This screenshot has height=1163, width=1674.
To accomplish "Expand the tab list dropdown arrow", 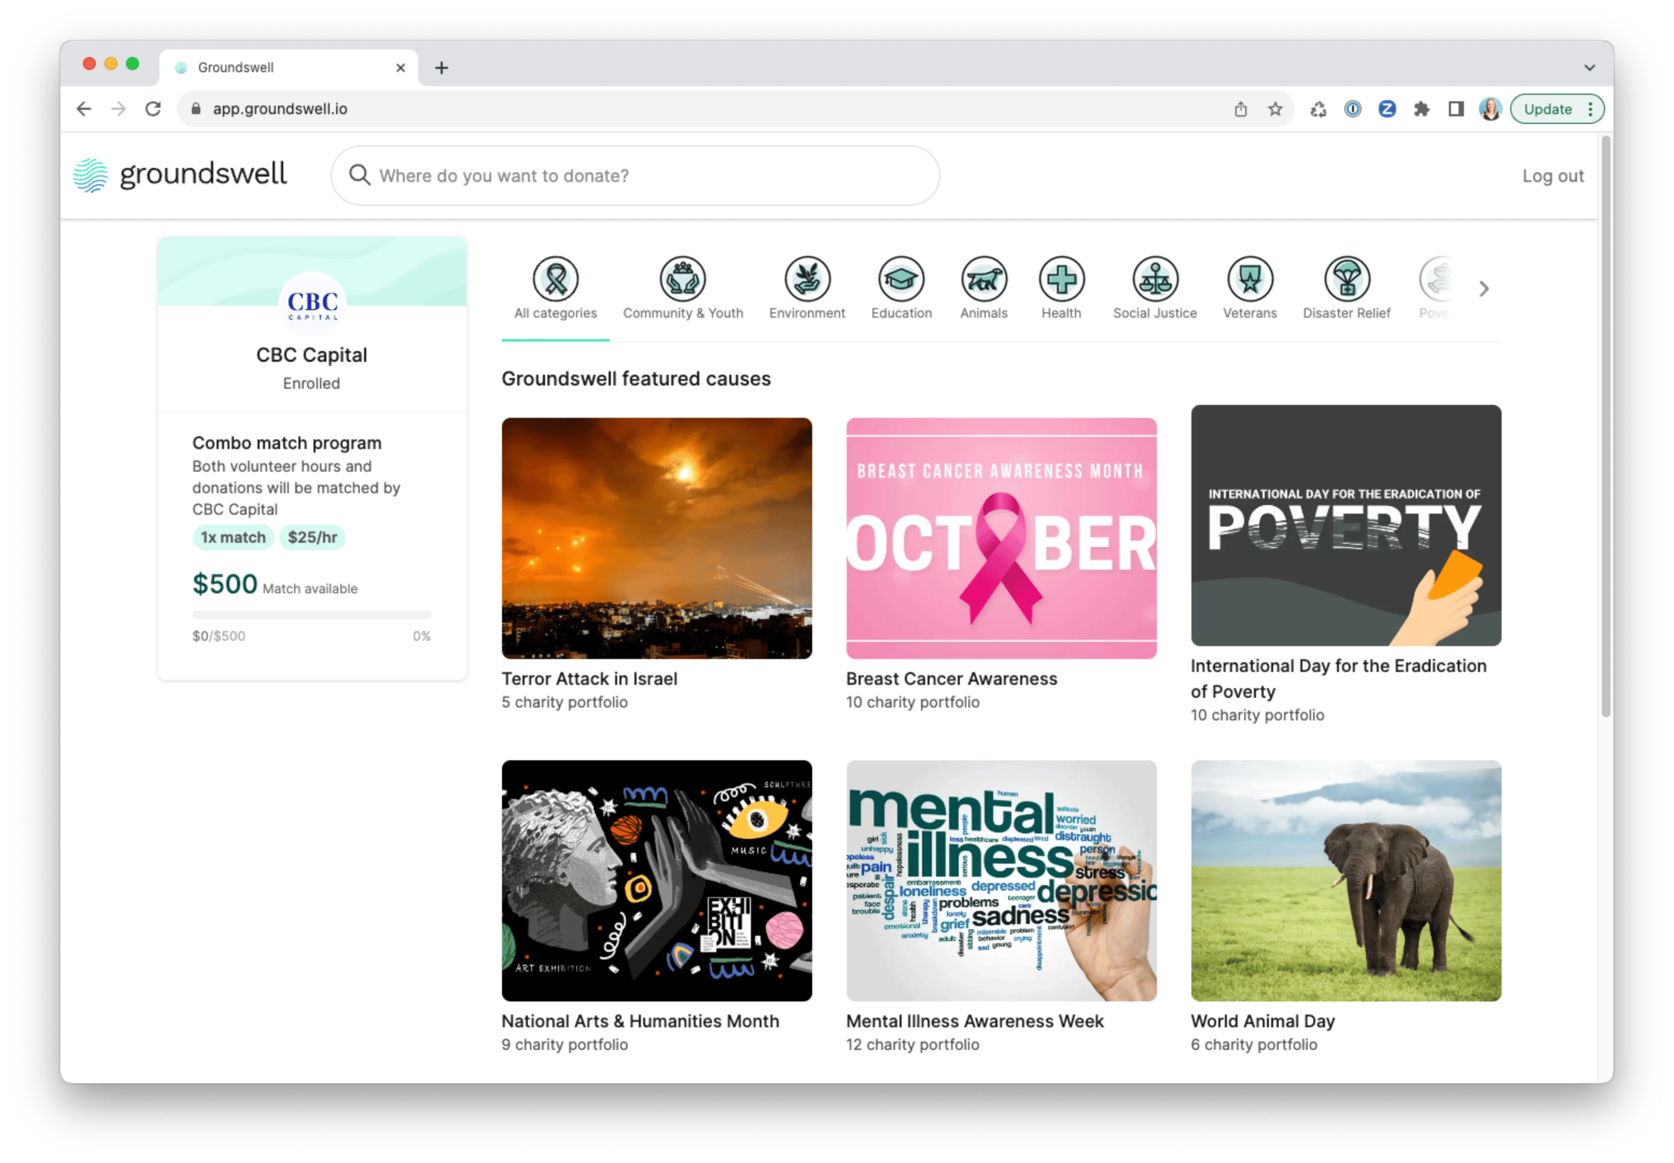I will click(x=1589, y=68).
